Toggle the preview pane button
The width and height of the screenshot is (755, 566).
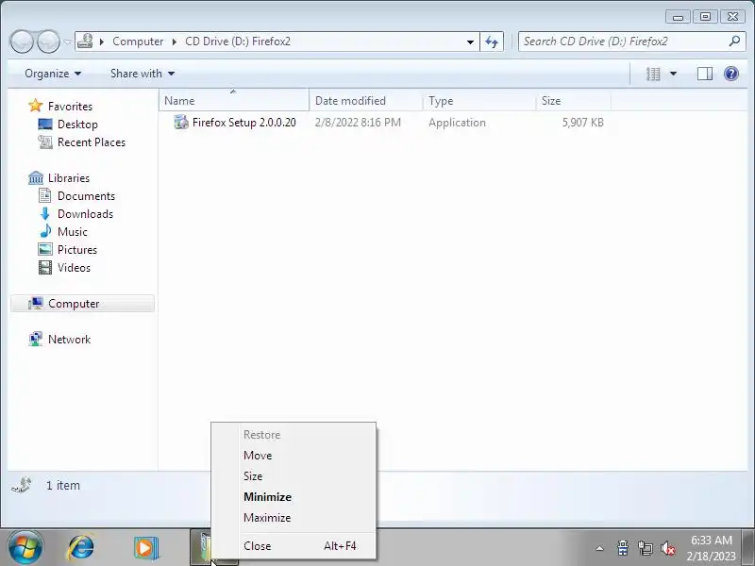pos(704,74)
